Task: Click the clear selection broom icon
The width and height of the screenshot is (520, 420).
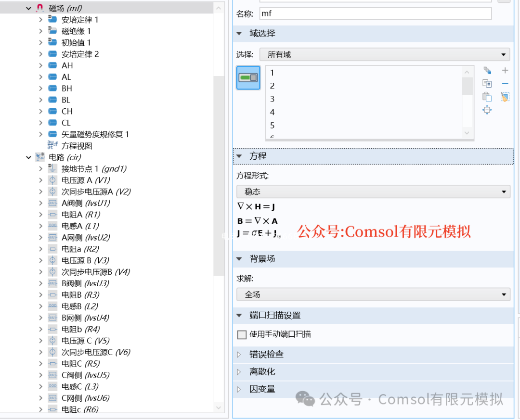Action: 505,96
